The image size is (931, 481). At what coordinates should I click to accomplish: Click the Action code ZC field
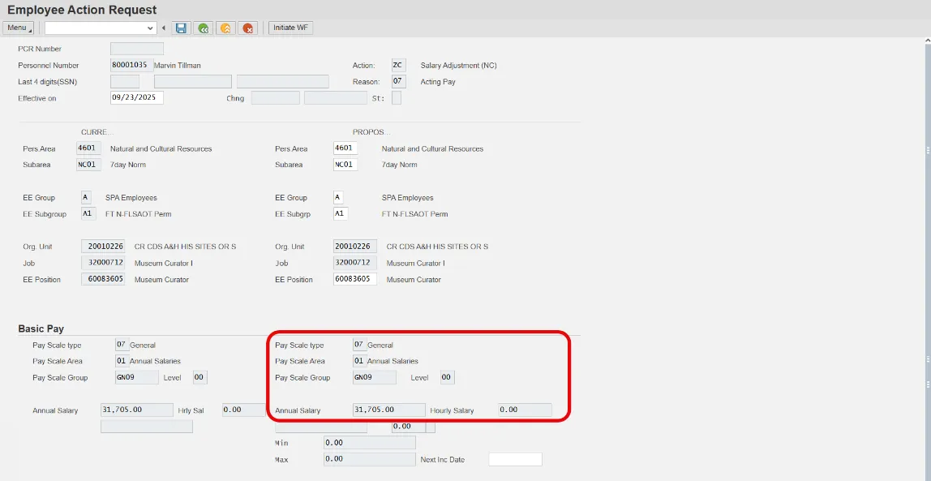(x=397, y=65)
